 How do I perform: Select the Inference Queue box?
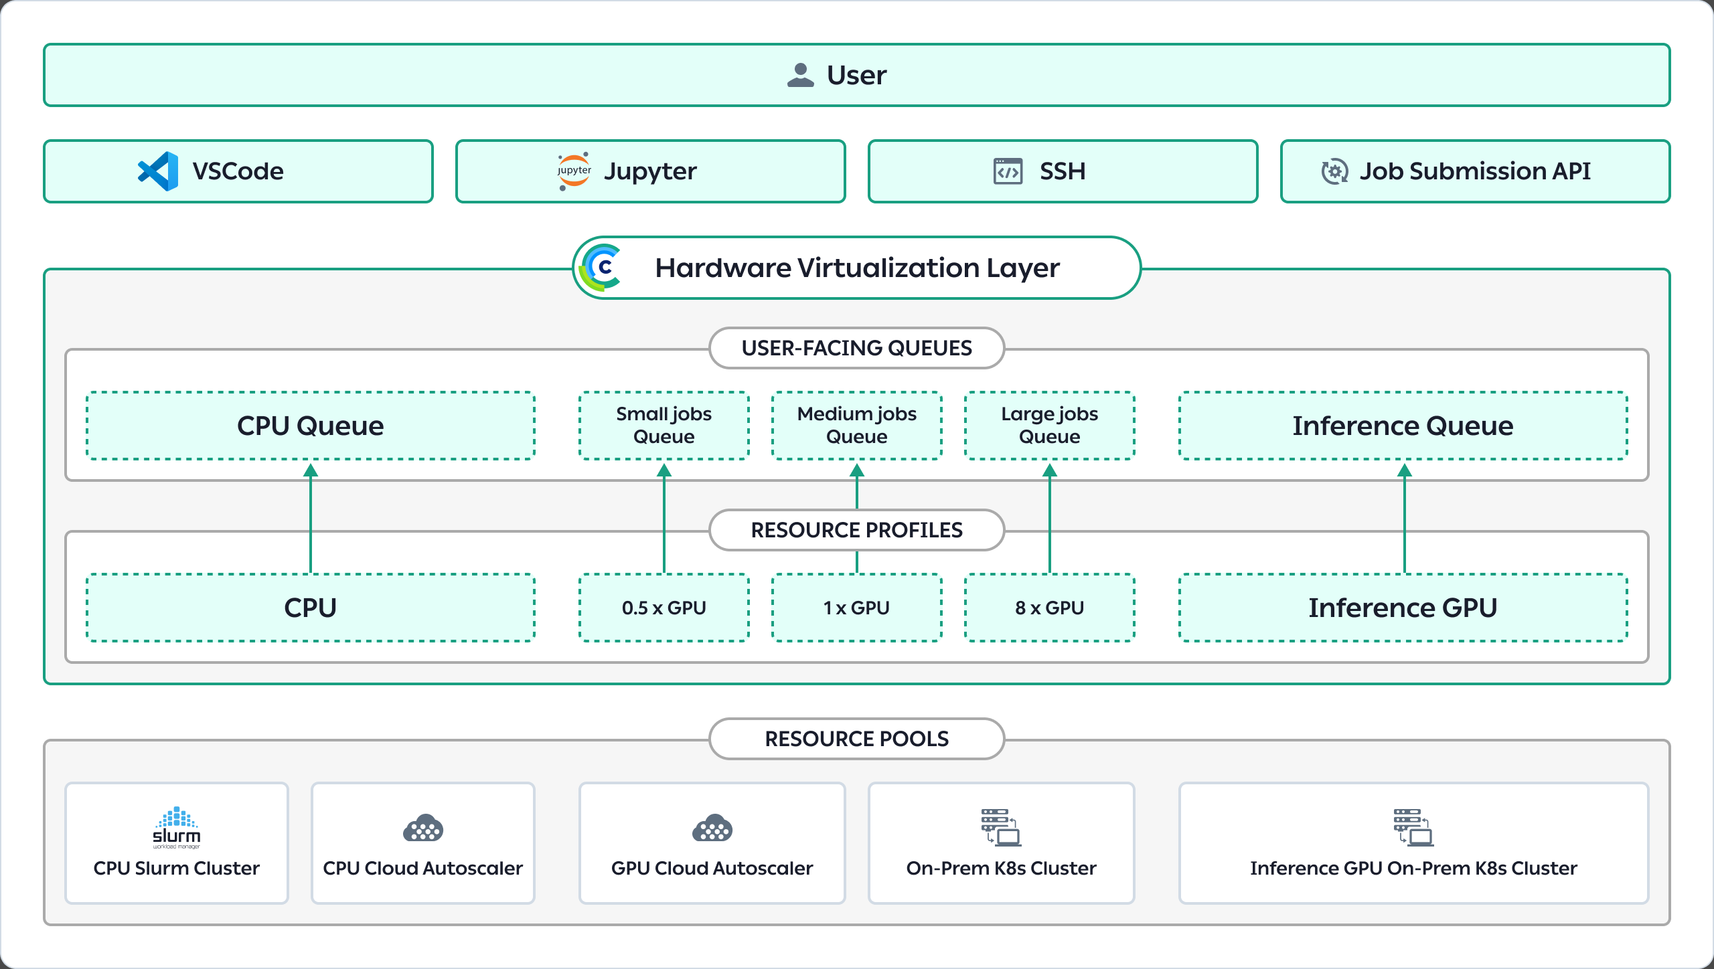(x=1403, y=426)
